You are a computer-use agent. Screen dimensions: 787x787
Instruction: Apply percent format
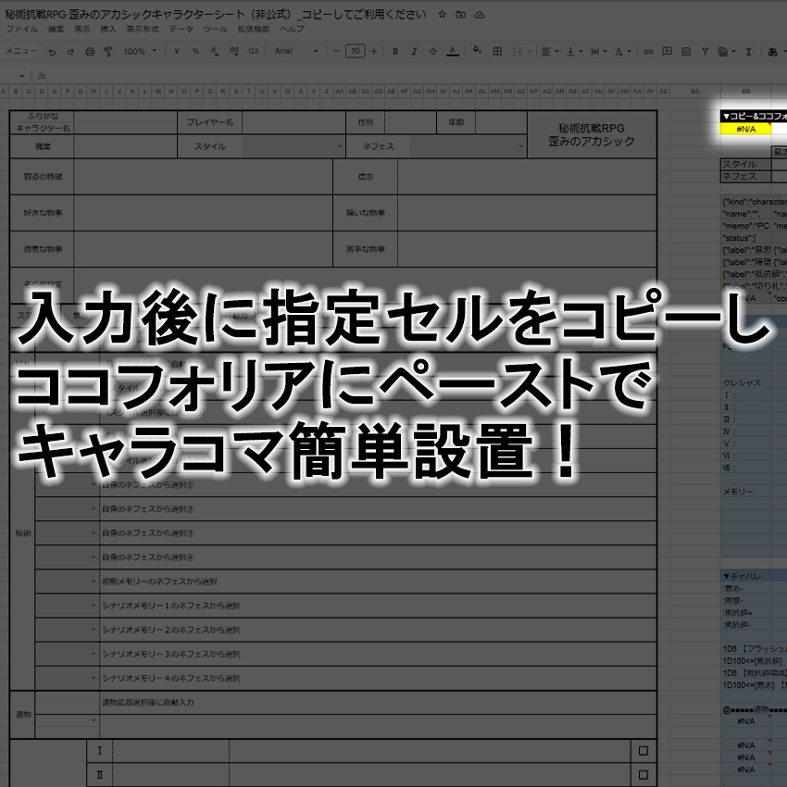click(197, 53)
